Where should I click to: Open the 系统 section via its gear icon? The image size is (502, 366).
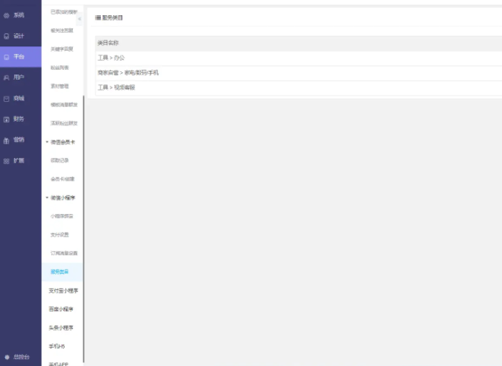coord(6,15)
